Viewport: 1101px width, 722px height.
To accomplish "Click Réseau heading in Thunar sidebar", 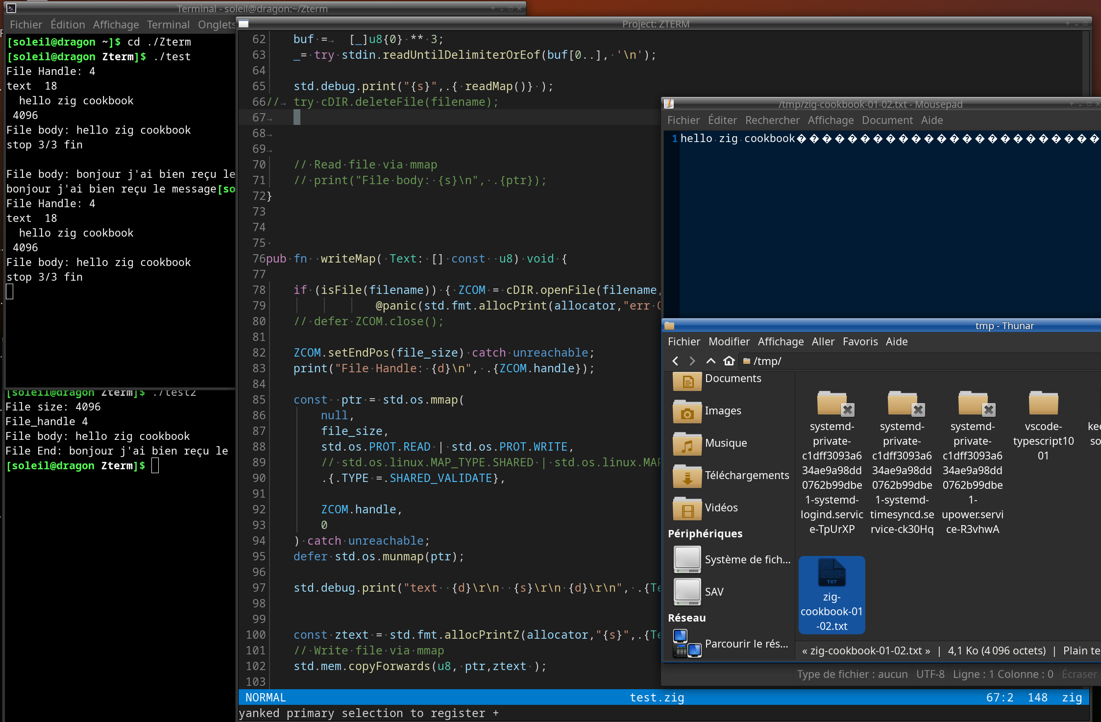I will coord(686,618).
